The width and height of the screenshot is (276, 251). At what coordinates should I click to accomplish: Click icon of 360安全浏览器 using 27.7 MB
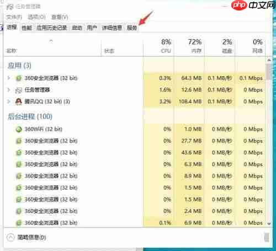[19, 141]
